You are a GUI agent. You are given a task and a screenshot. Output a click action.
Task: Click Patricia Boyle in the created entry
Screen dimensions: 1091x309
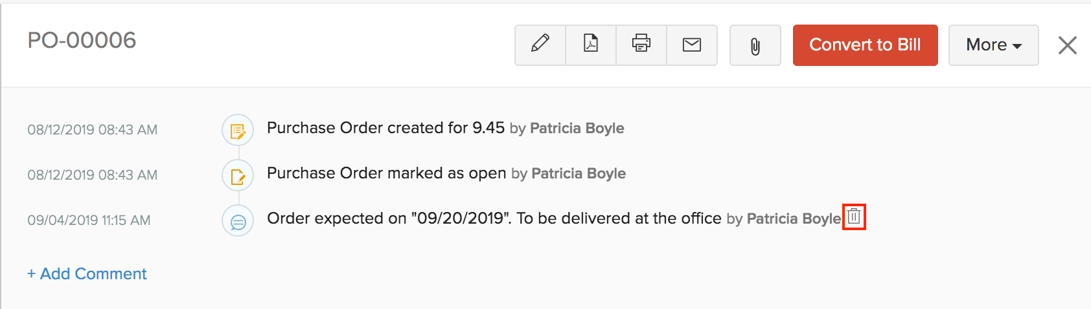pyautogui.click(x=577, y=129)
